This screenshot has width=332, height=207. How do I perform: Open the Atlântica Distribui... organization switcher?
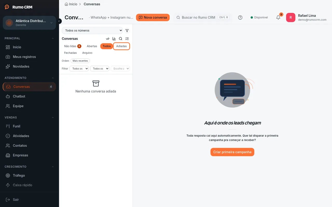pos(29,23)
